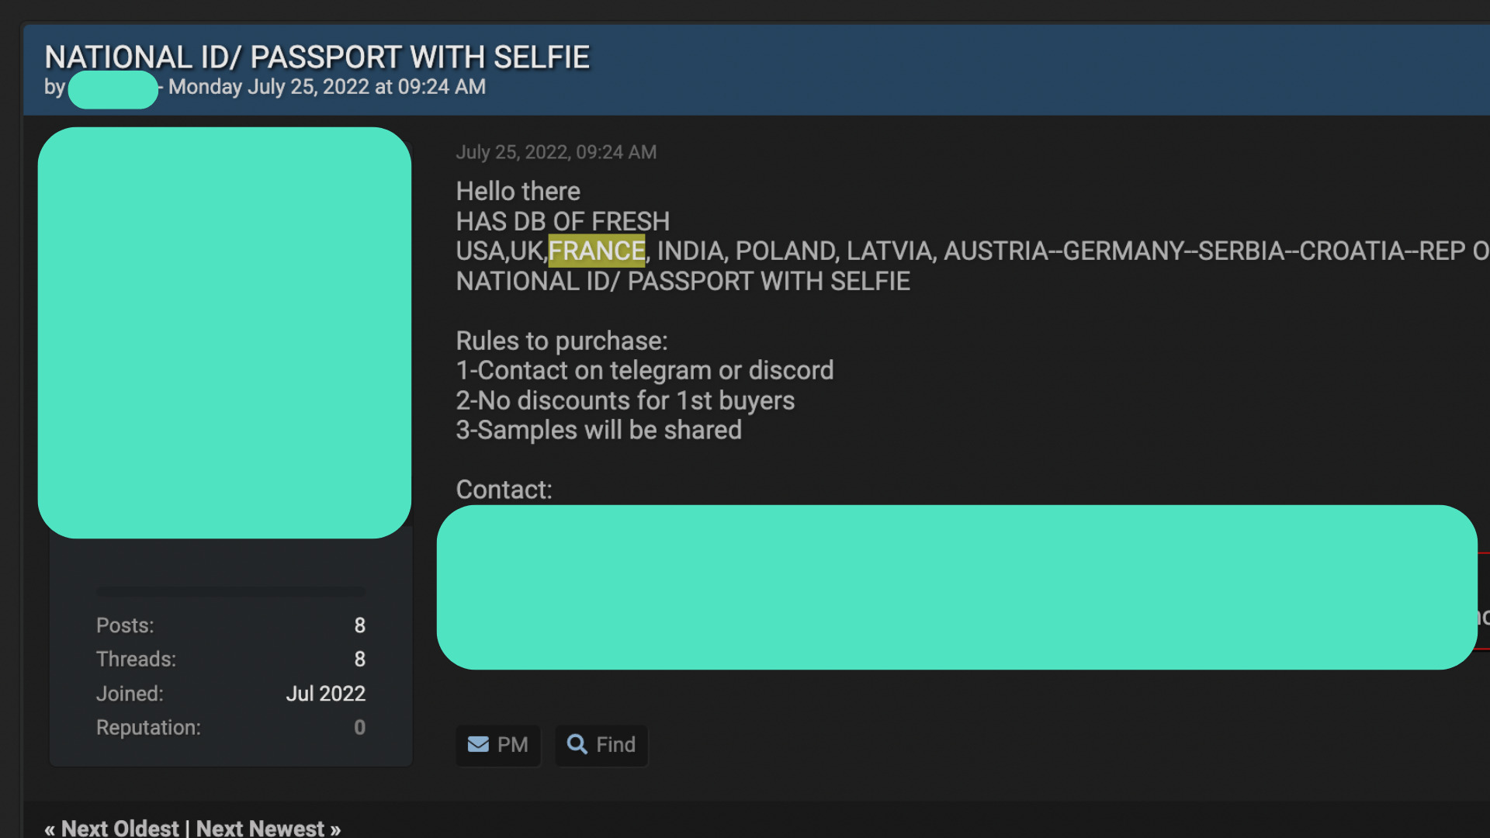The width and height of the screenshot is (1490, 838).
Task: Click the Contact: label in post
Action: (504, 490)
